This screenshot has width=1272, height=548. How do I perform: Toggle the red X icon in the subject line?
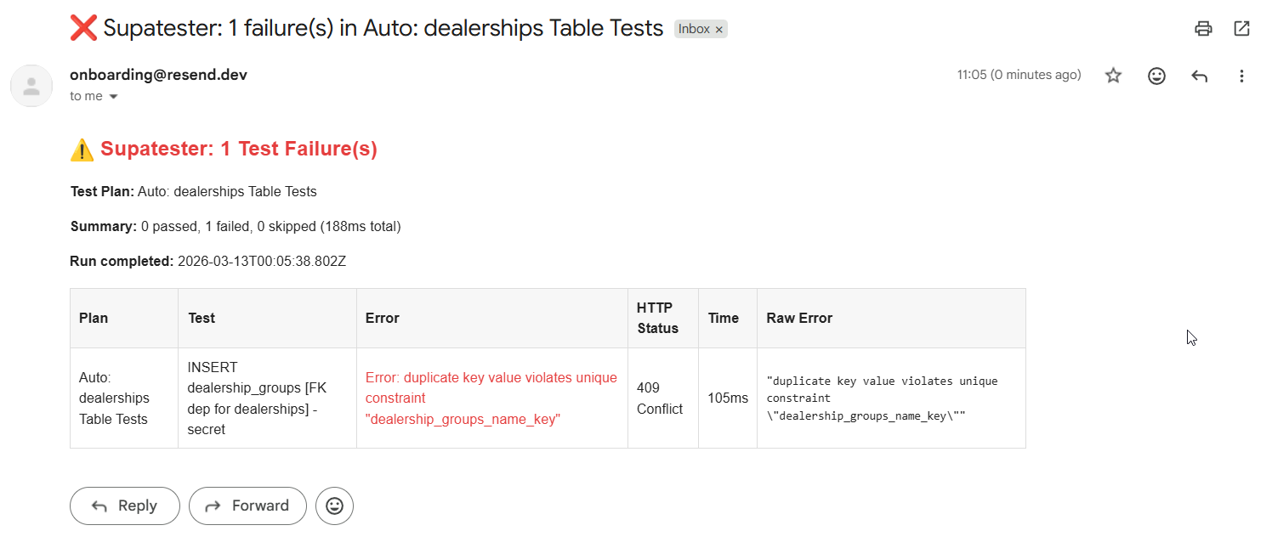click(x=82, y=27)
